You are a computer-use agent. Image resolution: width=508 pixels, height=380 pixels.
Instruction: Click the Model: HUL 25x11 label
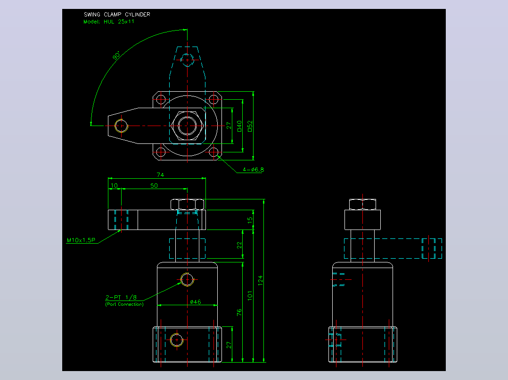coord(109,22)
